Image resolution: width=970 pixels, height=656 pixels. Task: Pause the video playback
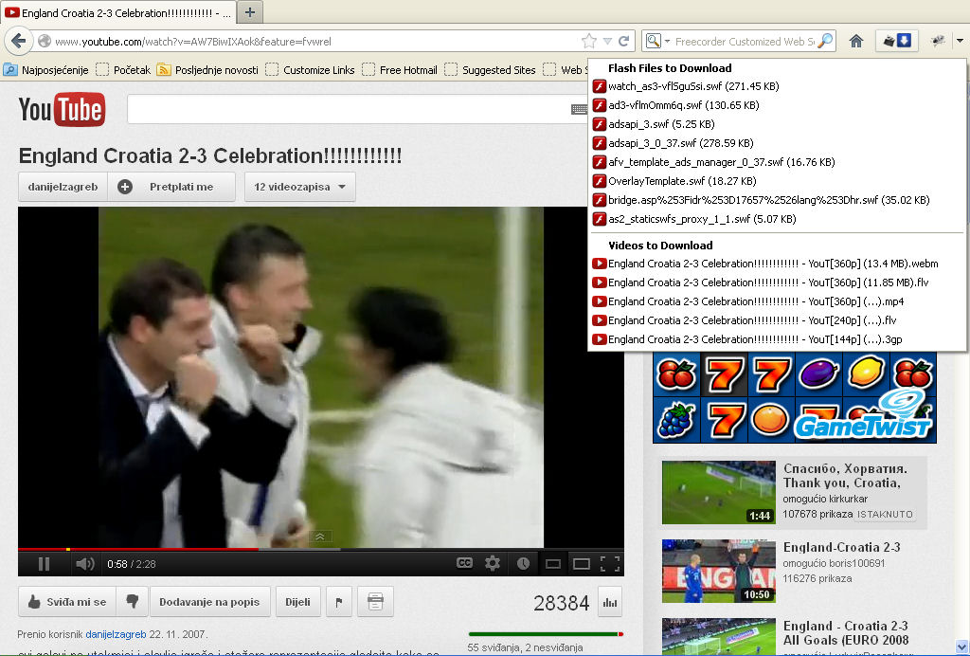pyautogui.click(x=44, y=564)
